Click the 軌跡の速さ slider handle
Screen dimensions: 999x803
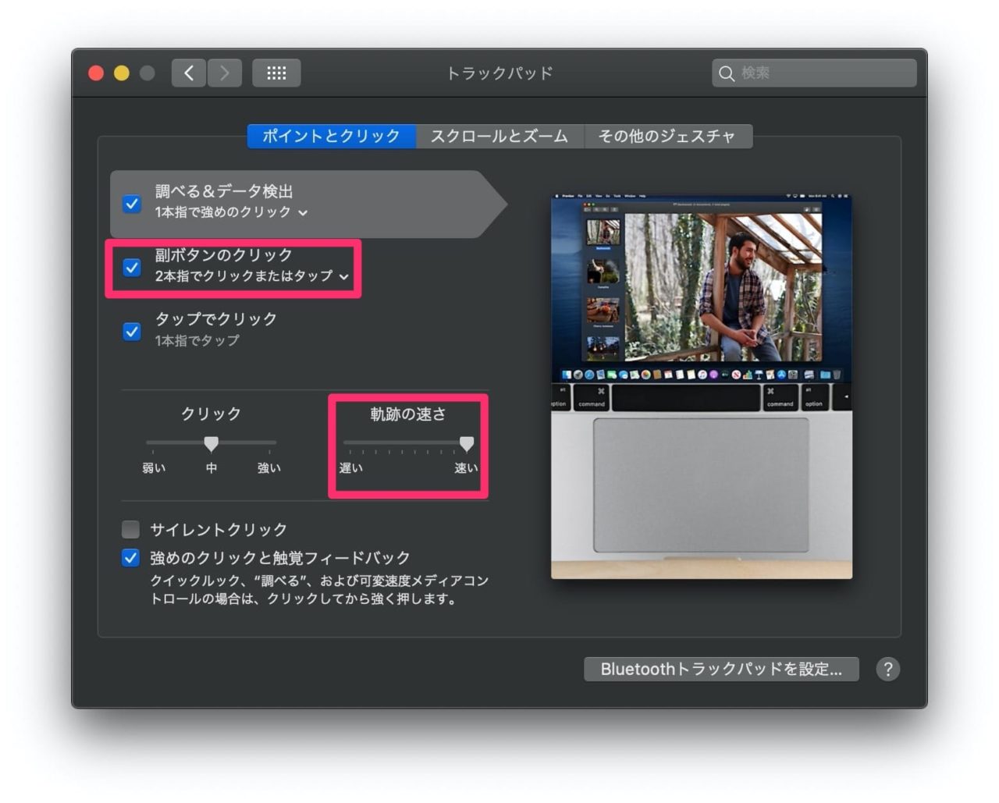467,443
